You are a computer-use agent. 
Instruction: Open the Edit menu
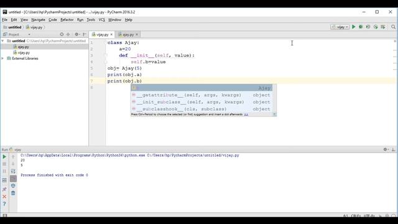[14, 20]
